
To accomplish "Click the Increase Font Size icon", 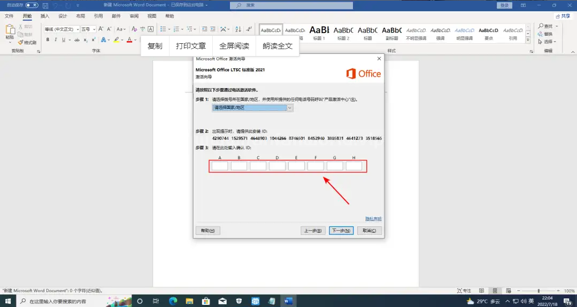I will tap(101, 29).
